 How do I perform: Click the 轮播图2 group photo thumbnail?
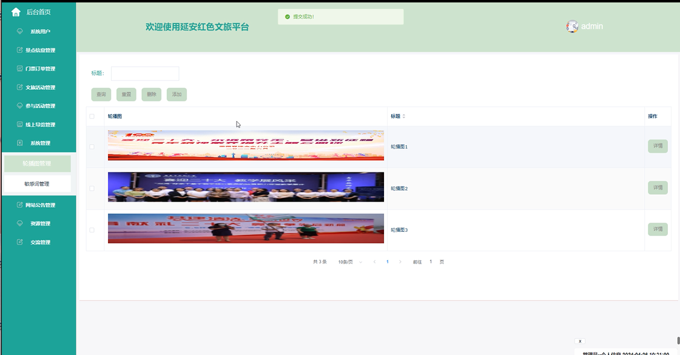pos(246,187)
